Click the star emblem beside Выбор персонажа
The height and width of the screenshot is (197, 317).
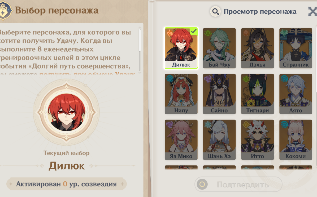pos(5,10)
